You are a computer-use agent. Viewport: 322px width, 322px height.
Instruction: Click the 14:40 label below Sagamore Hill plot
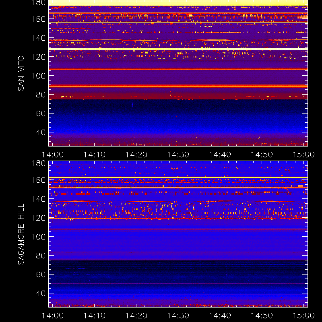pos(220,316)
